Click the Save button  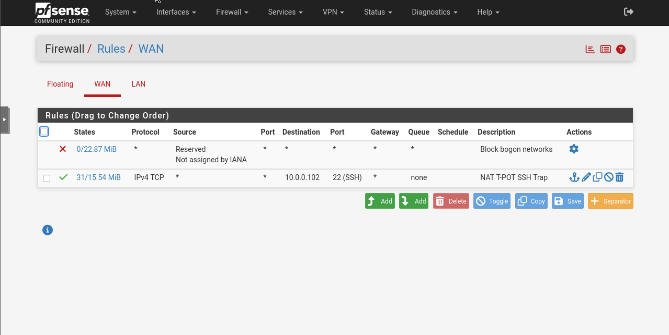(x=568, y=201)
